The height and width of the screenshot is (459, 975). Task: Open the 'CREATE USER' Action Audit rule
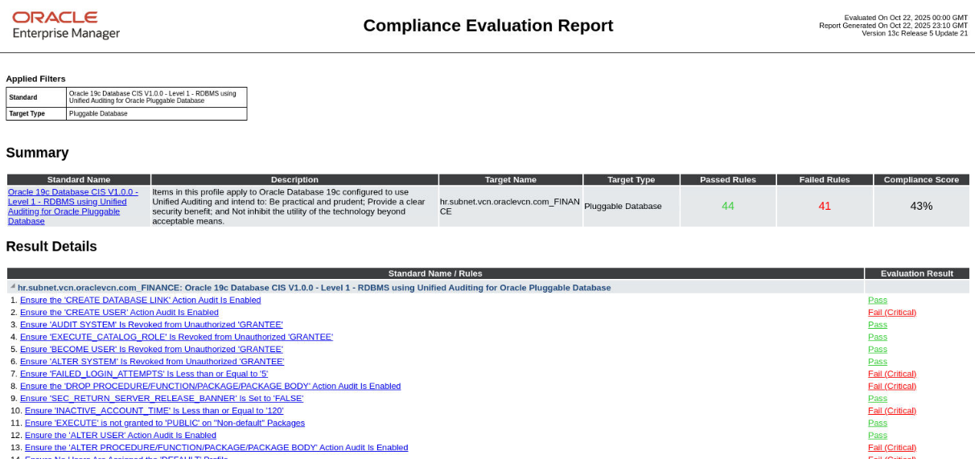(119, 312)
